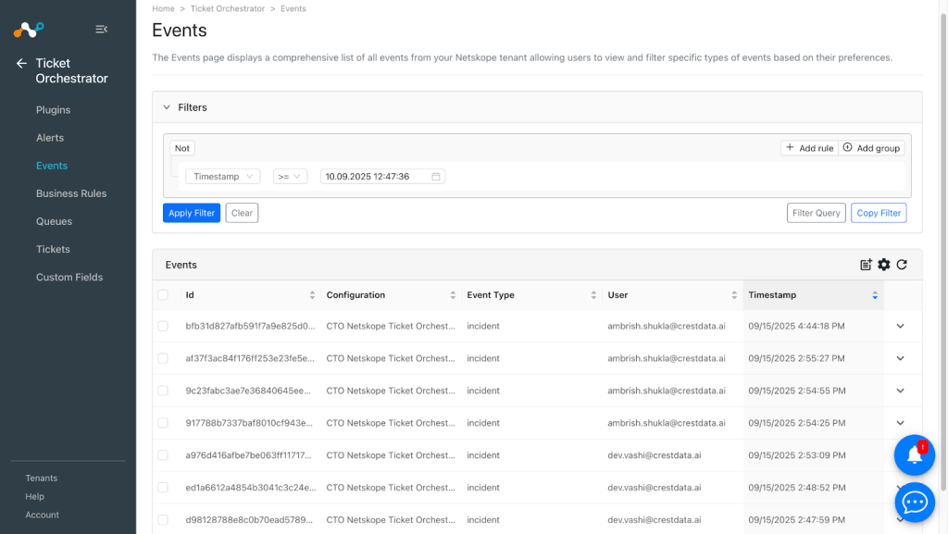Toggle the select-all events checkbox
Screen dimensions: 948x534
point(163,295)
